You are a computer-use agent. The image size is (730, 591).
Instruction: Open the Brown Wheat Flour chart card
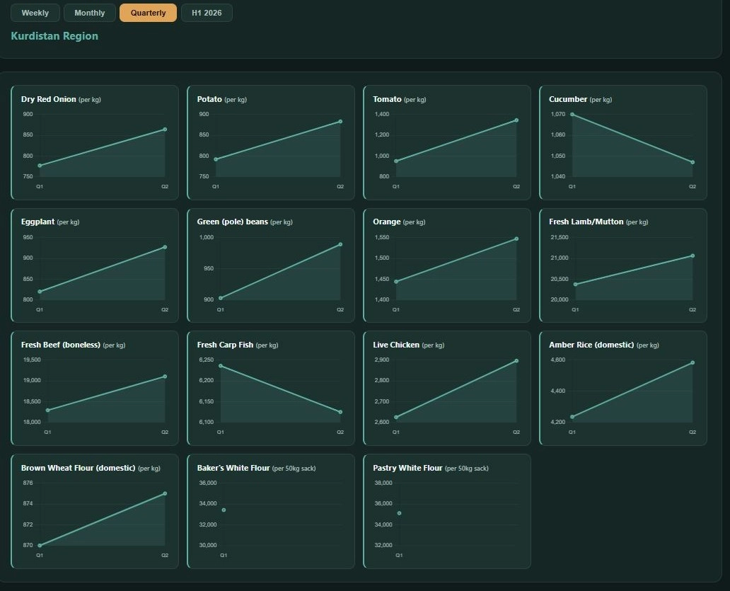95,511
